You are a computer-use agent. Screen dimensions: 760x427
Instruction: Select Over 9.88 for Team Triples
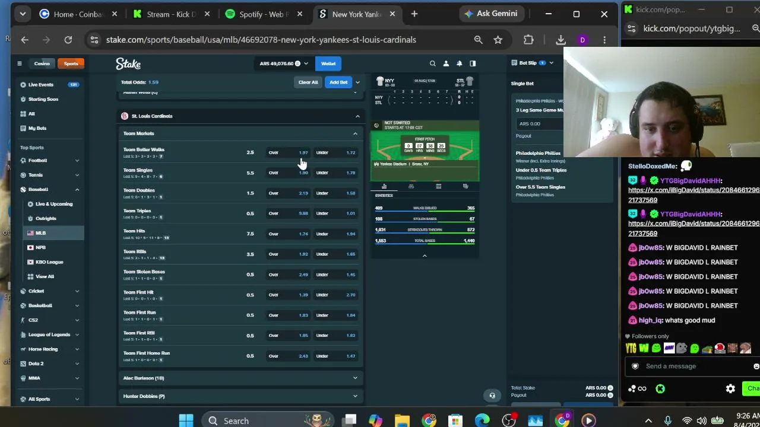[289, 213]
